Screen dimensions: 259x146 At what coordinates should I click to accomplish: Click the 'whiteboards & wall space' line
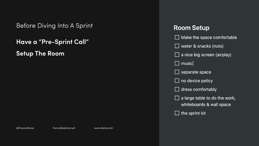[206, 105]
